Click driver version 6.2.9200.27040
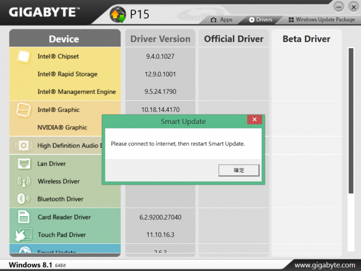The height and width of the screenshot is (271, 361). pos(160,217)
